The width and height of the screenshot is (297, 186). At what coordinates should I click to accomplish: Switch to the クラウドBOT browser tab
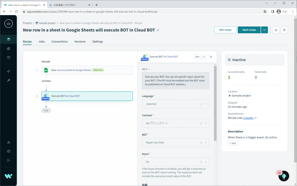tap(70, 5)
